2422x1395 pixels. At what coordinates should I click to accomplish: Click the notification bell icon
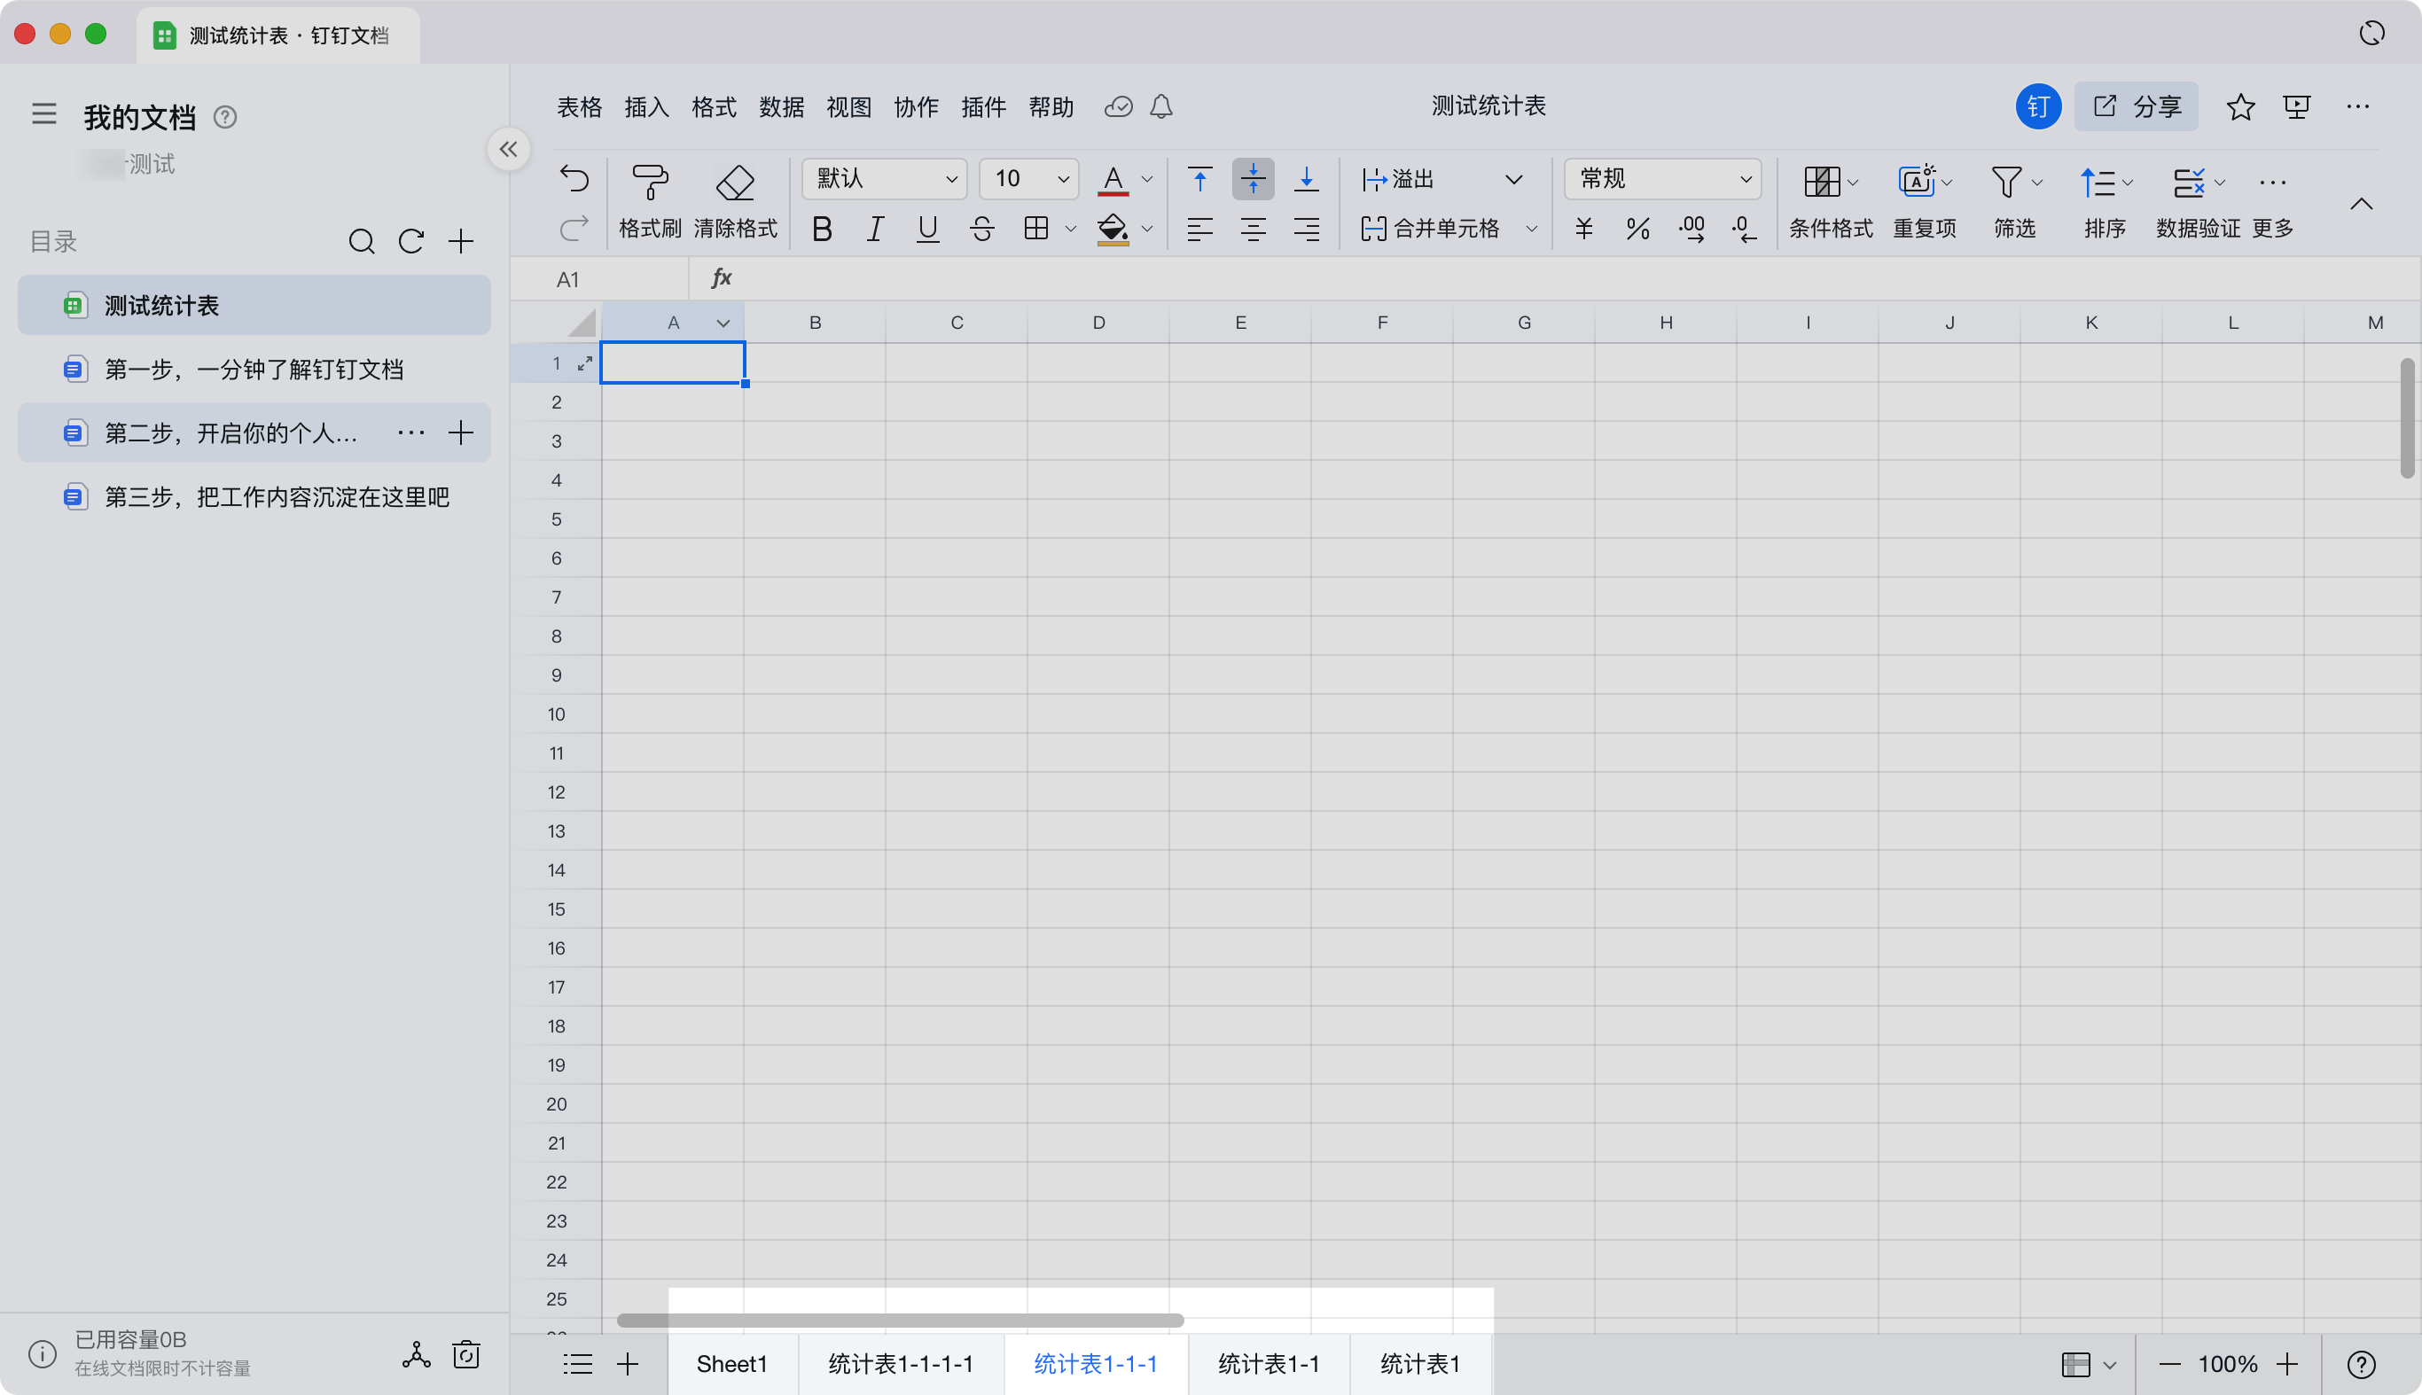point(1161,106)
